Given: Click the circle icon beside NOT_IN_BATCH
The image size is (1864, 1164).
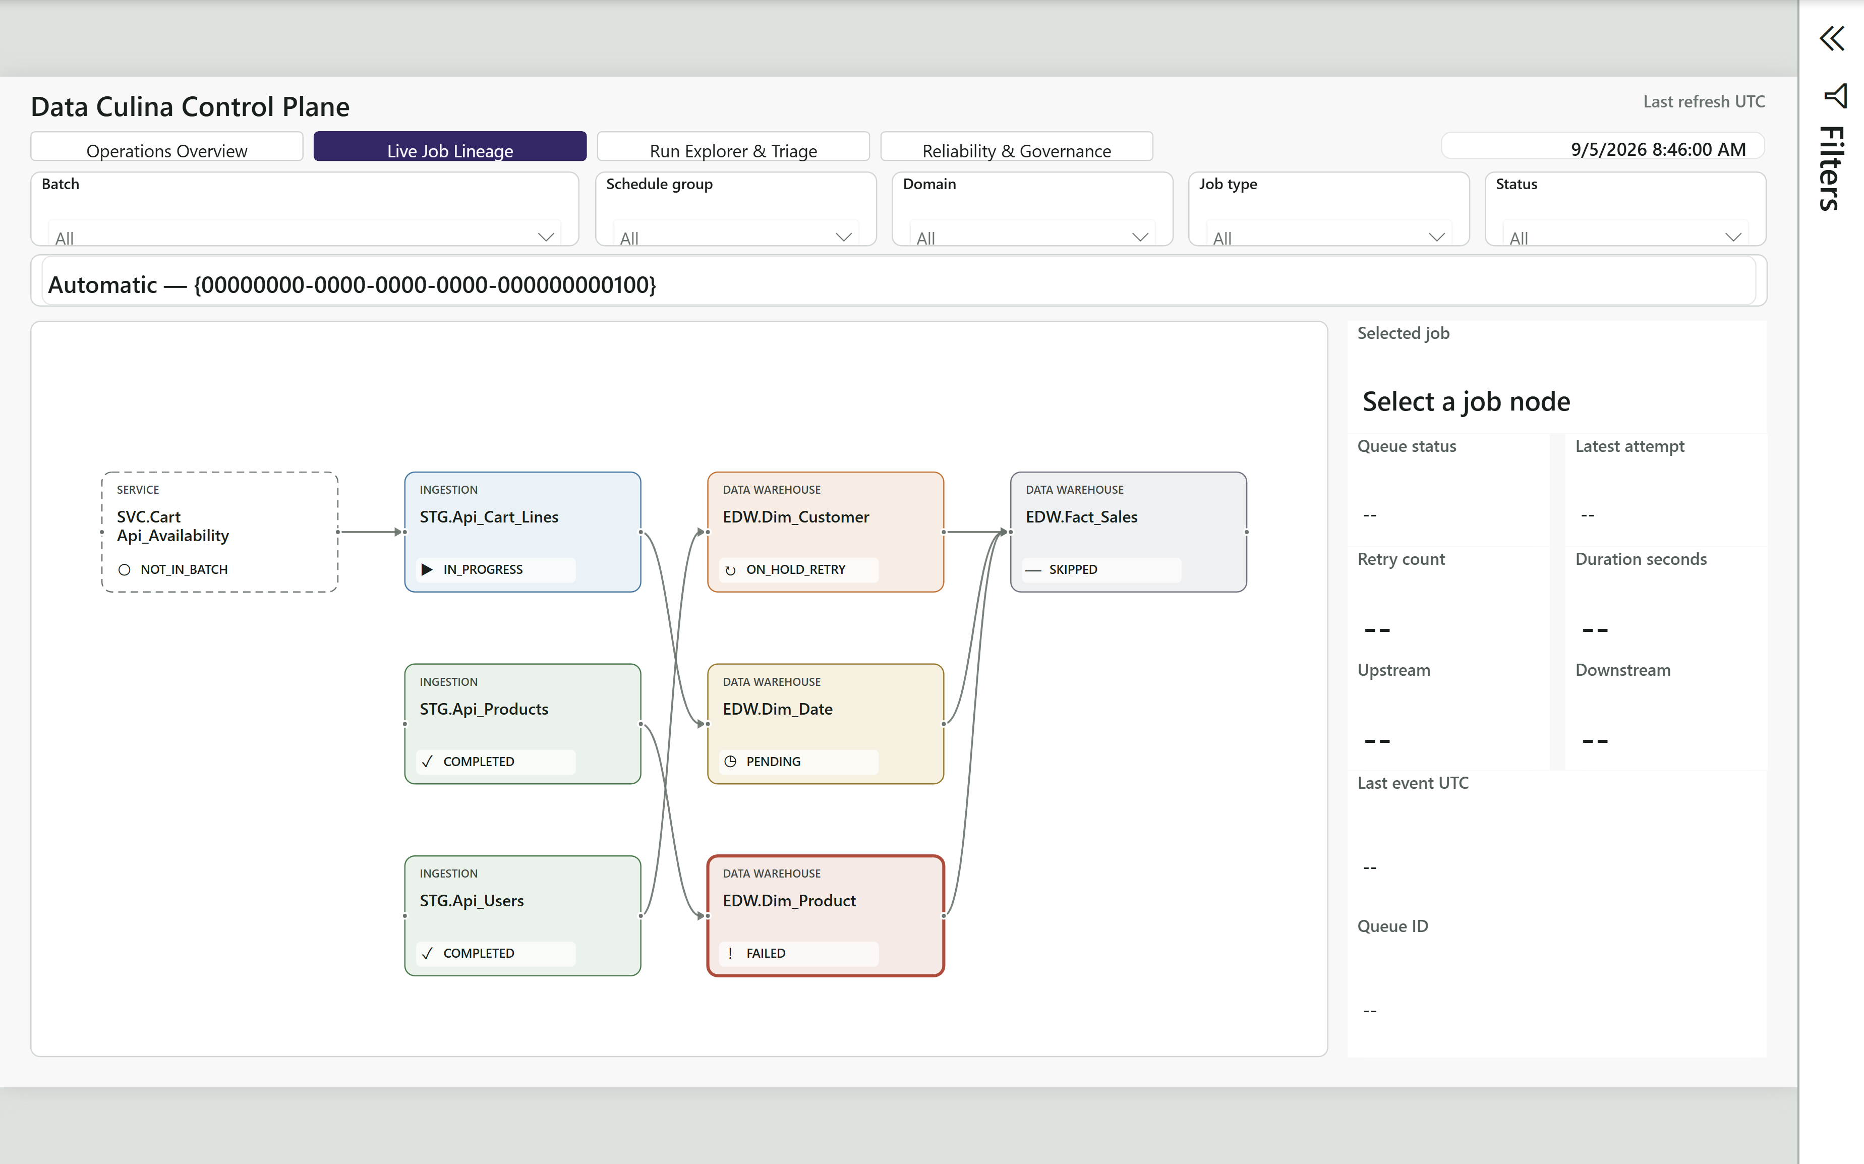Looking at the screenshot, I should pos(124,570).
